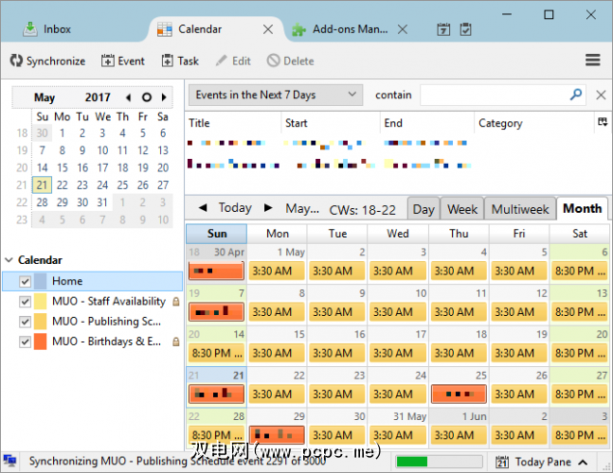The width and height of the screenshot is (613, 473).
Task: Open the calendar tab toolbar icon
Action: click(443, 29)
